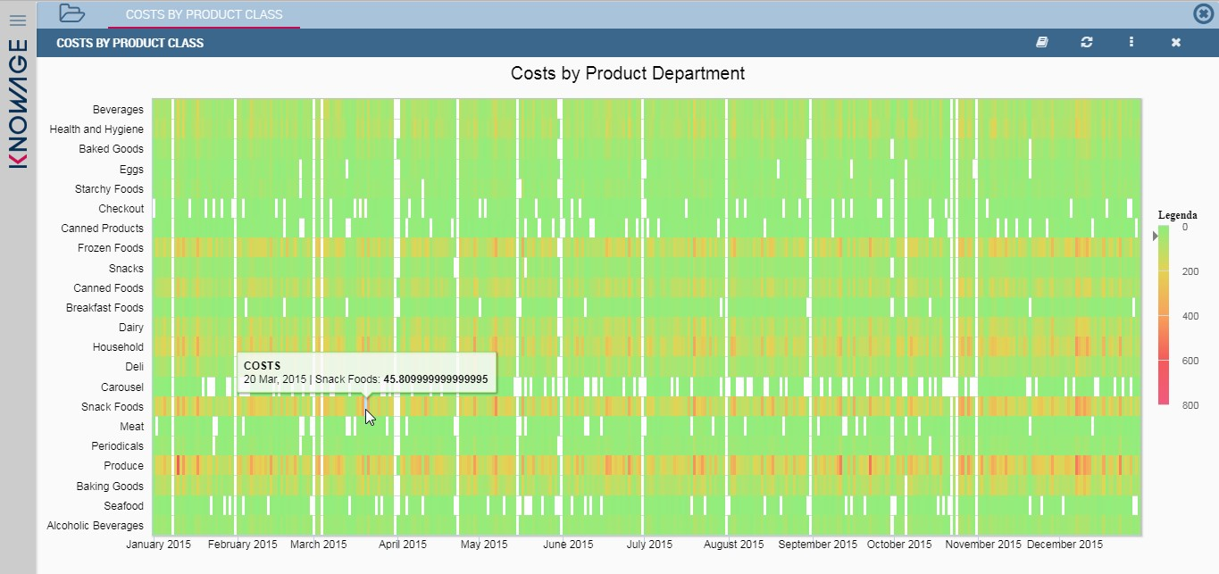Select the Beverages row label
The height and width of the screenshot is (574, 1219).
pyautogui.click(x=118, y=110)
